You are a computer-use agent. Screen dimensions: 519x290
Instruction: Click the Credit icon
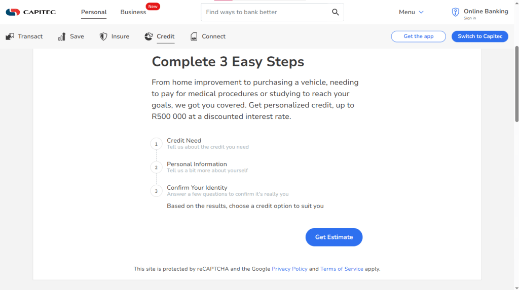[149, 36]
